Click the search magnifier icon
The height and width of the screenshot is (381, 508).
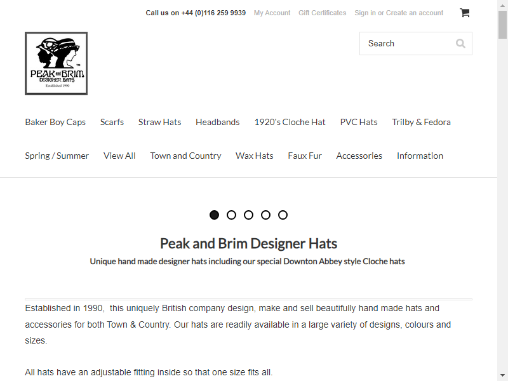coord(460,43)
